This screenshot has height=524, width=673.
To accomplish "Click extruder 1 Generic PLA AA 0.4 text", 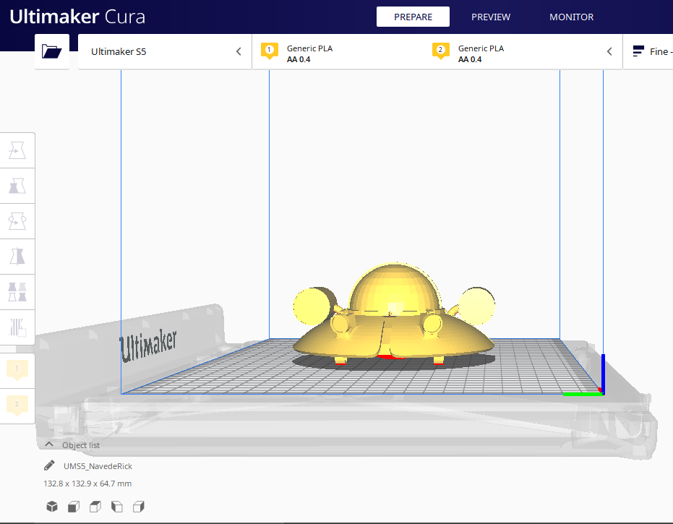I will tap(309, 53).
